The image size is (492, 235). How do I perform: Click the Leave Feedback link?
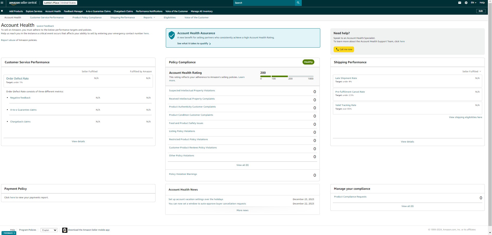(45, 26)
